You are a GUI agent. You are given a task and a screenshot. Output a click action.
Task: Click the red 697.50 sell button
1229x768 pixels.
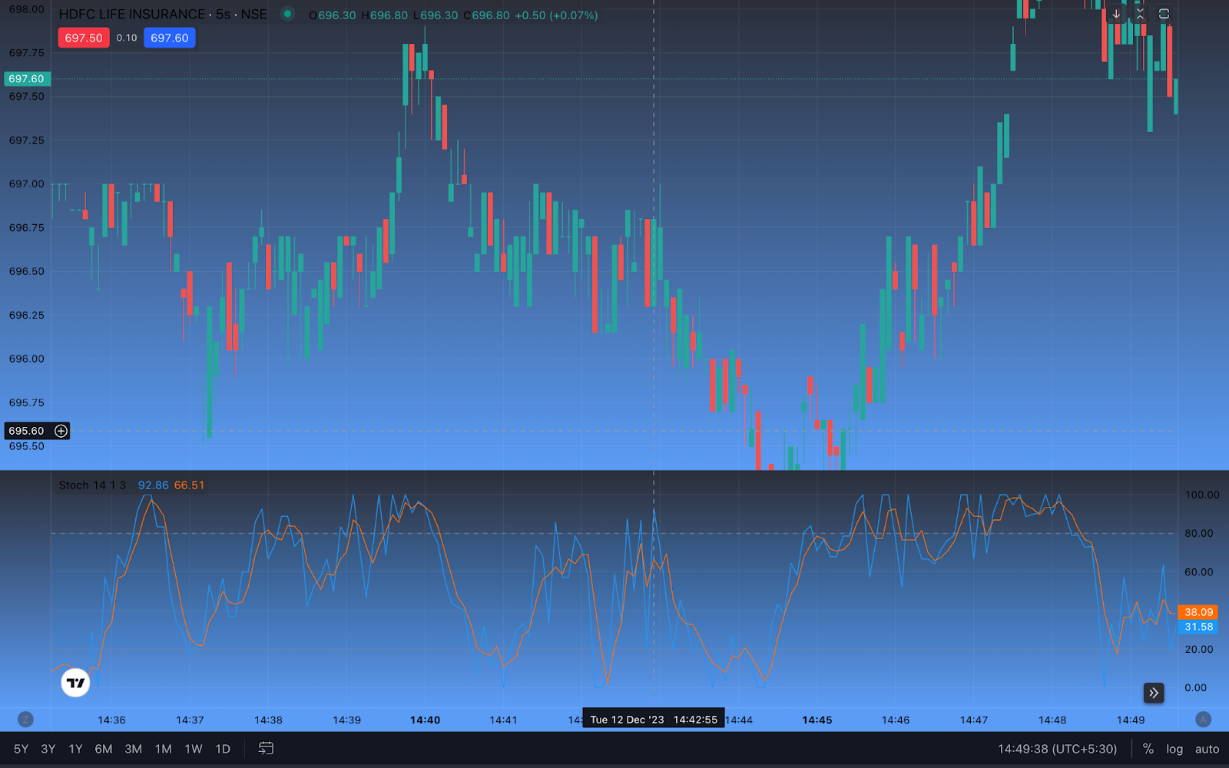[x=84, y=38]
